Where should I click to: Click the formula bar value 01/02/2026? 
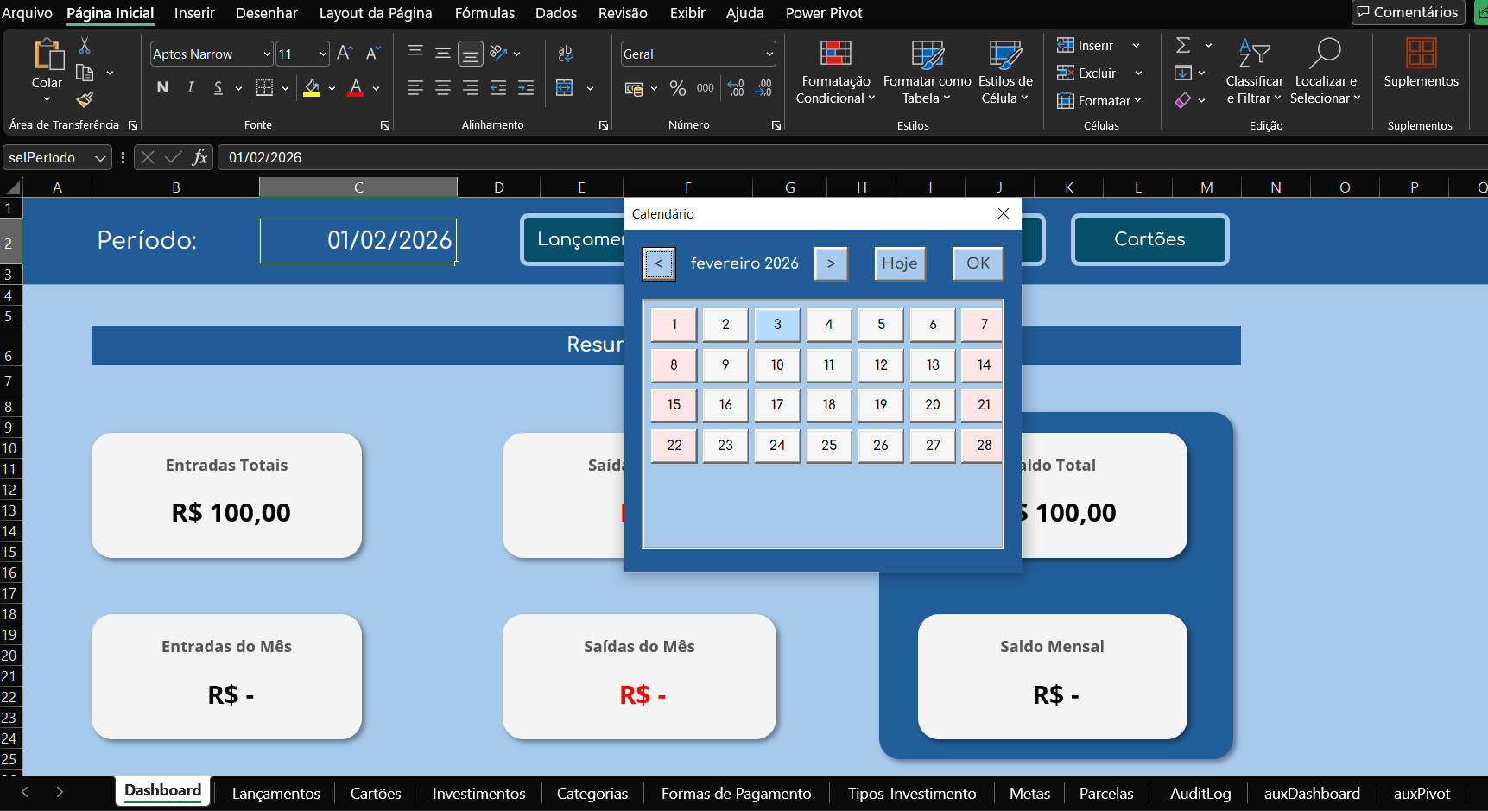tap(265, 157)
